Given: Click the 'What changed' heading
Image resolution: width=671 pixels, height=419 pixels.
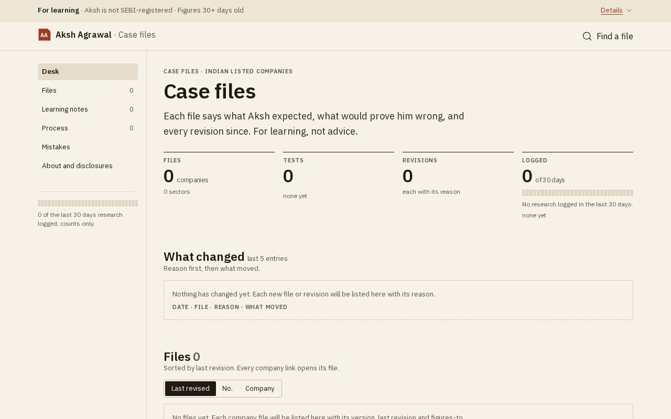Looking at the screenshot, I should click(x=204, y=257).
